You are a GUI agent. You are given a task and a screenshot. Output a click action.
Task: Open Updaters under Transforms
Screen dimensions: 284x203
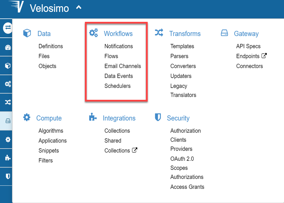click(x=181, y=76)
